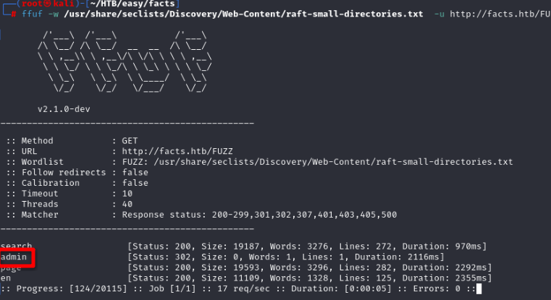Click the GET method value
The width and height of the screenshot is (551, 300).
click(130, 141)
